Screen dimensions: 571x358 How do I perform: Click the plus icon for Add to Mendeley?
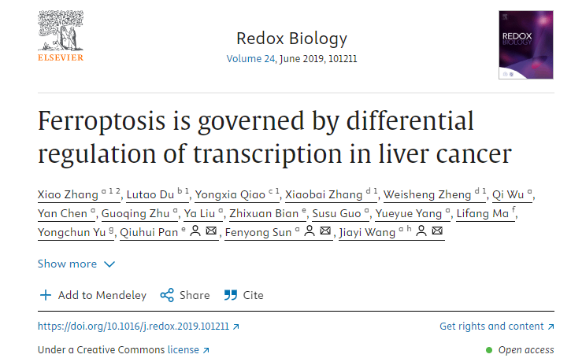pyautogui.click(x=46, y=295)
